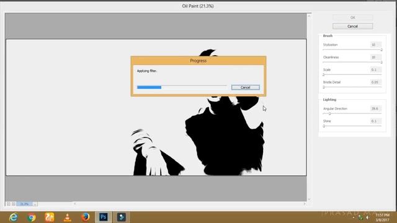Click the Oil Paint dialog's Cancel button
The height and width of the screenshot is (223, 397).
[x=352, y=26]
